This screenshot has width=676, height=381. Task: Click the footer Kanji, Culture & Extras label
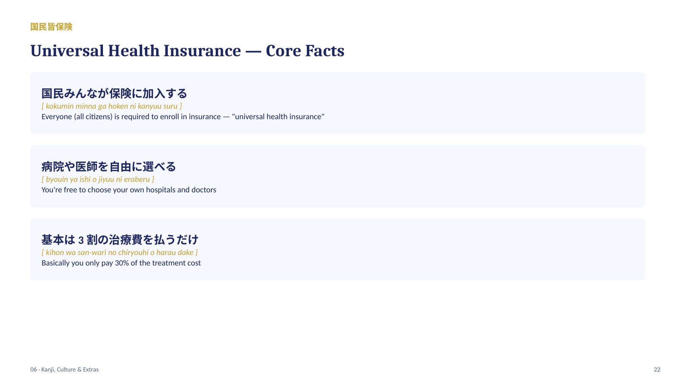[x=70, y=369]
